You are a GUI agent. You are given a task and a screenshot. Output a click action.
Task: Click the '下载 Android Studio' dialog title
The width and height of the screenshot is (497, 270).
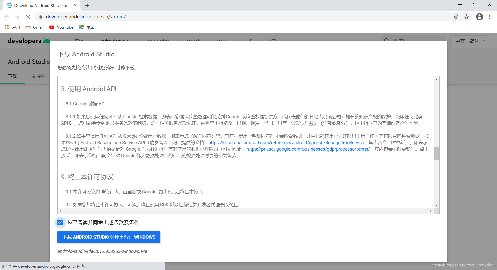click(x=86, y=54)
